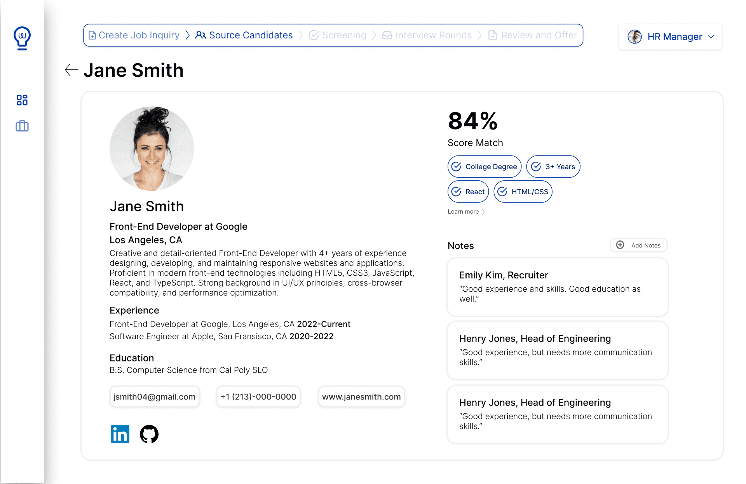Image resolution: width=746 pixels, height=484 pixels.
Task: Toggle the HTML/CSS match criterion
Action: 523,191
